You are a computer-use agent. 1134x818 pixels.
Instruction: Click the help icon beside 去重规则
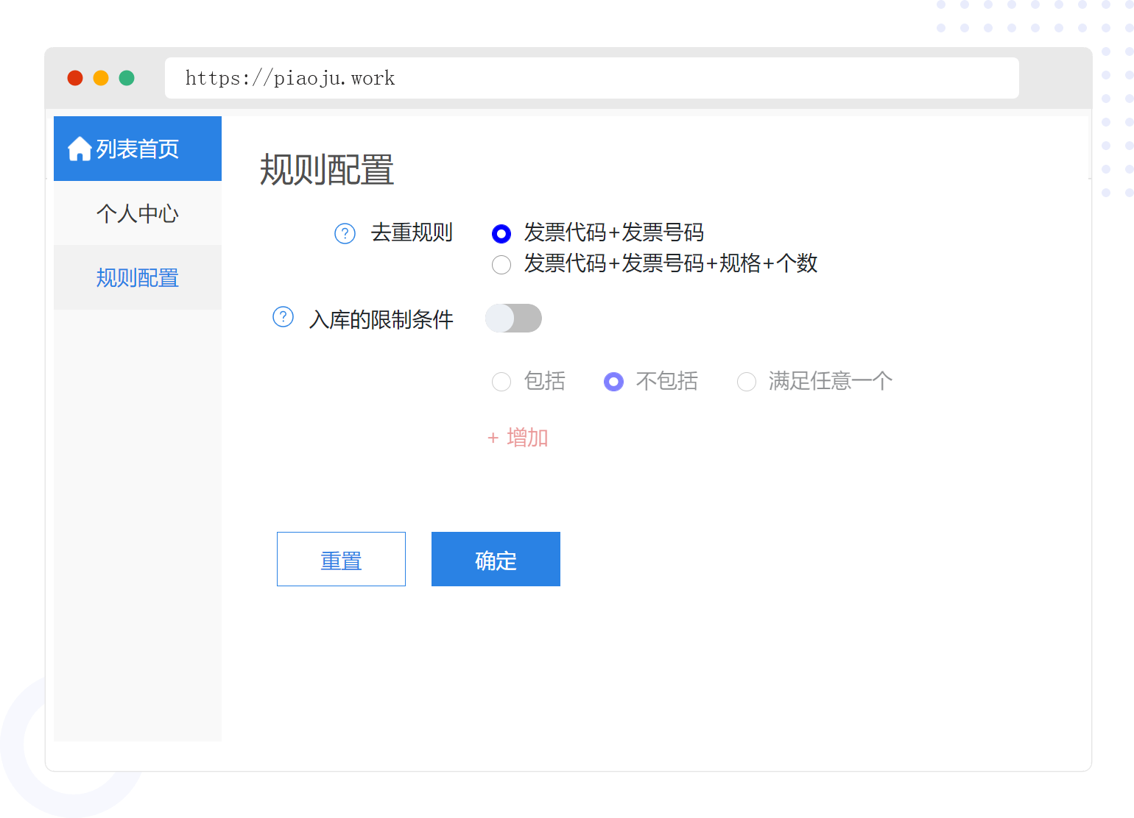tap(345, 233)
